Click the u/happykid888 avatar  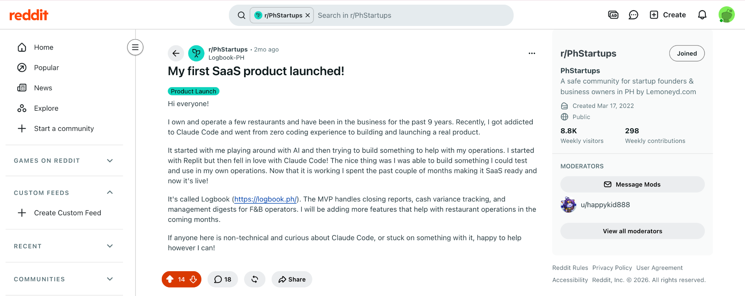pos(568,205)
